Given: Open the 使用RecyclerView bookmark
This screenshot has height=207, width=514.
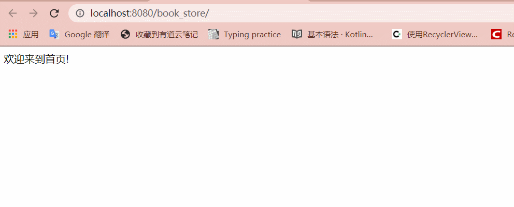Looking at the screenshot, I should 442,34.
